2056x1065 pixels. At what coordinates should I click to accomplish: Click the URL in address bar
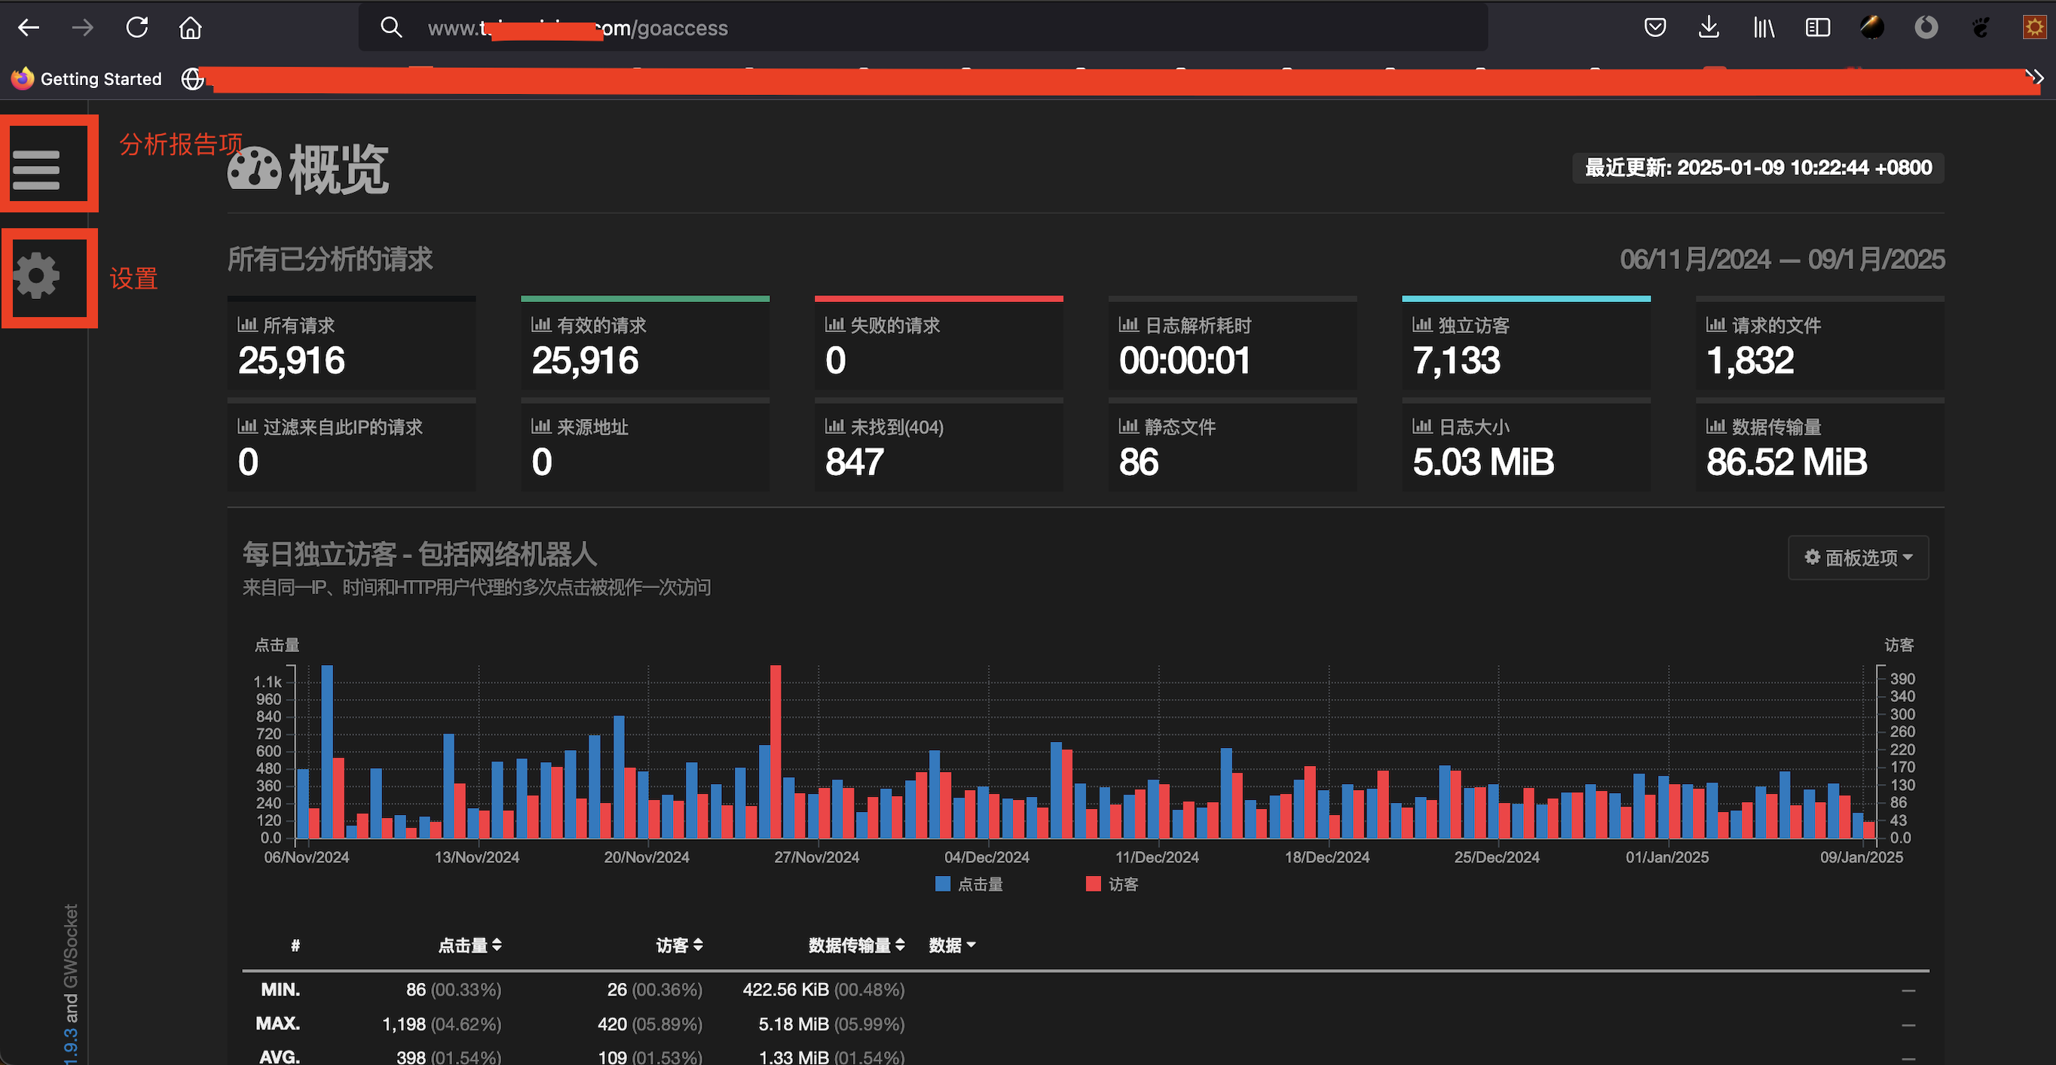(578, 29)
